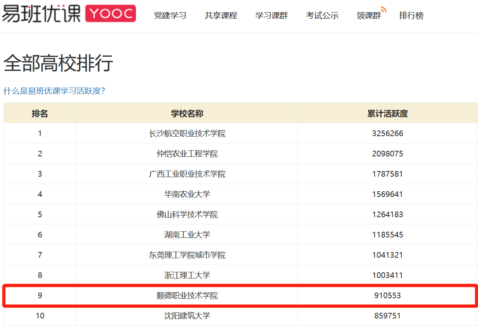
Task: Select the highlighted 顺德职业技术学院 row
Action: 187,295
